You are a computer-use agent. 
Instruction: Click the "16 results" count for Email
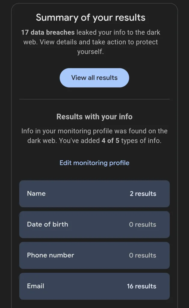(x=142, y=286)
